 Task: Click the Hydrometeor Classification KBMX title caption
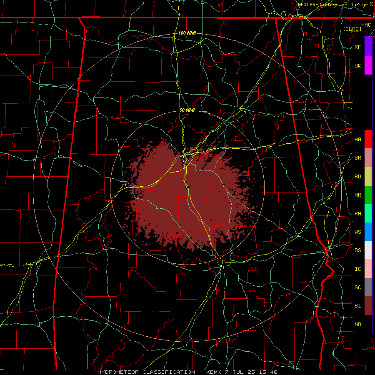pyautogui.click(x=187, y=372)
